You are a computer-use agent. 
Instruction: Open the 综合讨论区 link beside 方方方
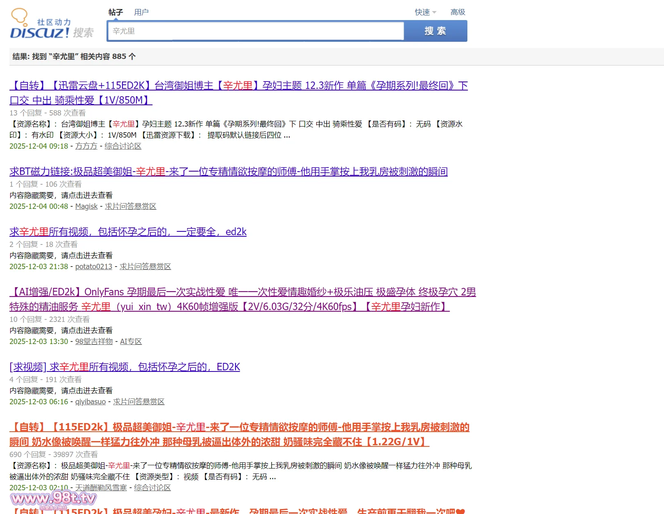[123, 146]
